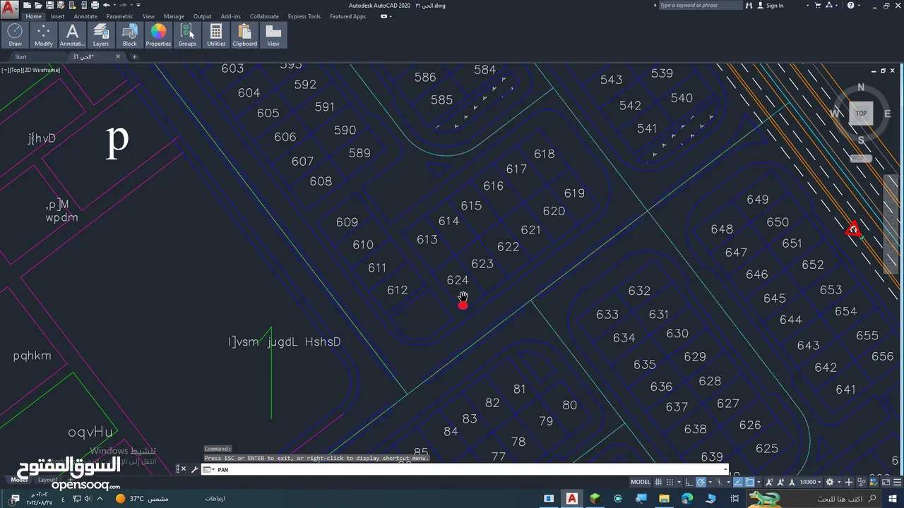This screenshot has width=904, height=508.
Task: Toggle the drawing grid display in status bar
Action: click(x=658, y=482)
